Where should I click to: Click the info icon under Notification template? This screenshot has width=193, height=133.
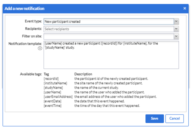coord(40,48)
